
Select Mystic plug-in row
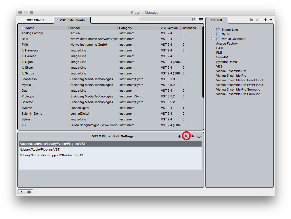point(111,85)
